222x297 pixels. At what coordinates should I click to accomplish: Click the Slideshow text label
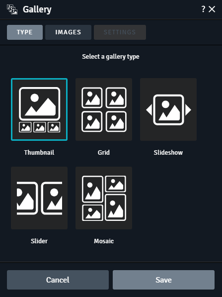coord(168,152)
